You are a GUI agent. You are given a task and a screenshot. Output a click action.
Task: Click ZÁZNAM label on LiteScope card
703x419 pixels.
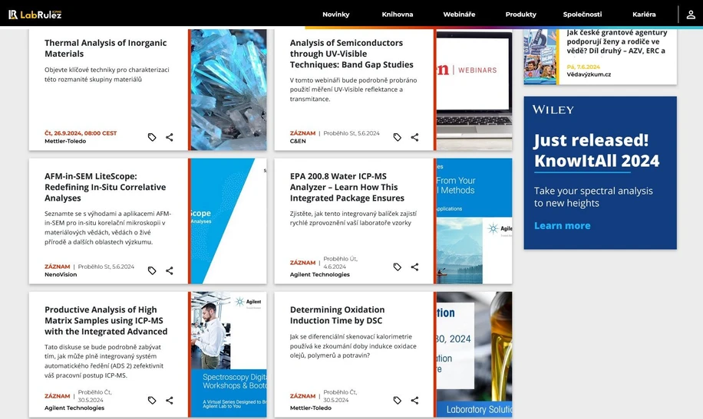tap(57, 267)
